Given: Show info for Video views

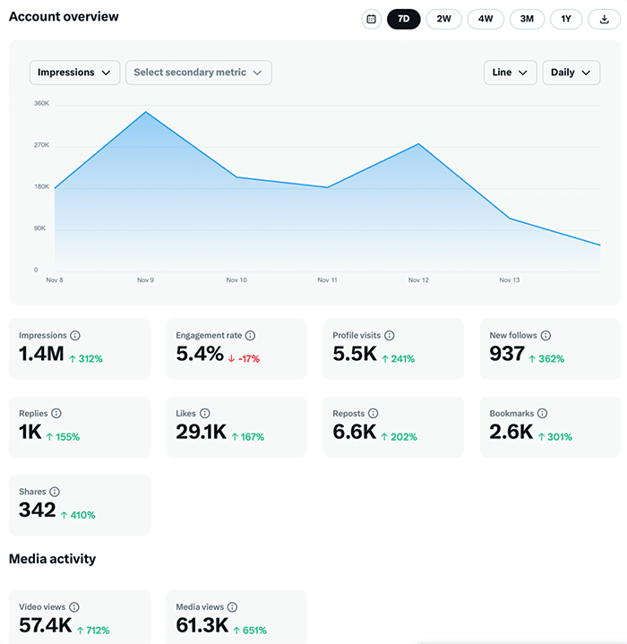Looking at the screenshot, I should tap(74, 607).
